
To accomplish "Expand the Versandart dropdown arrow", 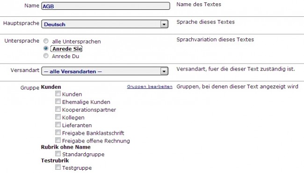I will [x=164, y=71].
